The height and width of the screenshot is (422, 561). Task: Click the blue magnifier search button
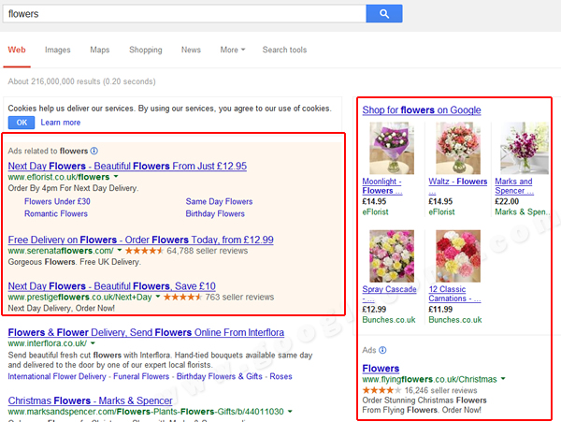click(x=383, y=13)
